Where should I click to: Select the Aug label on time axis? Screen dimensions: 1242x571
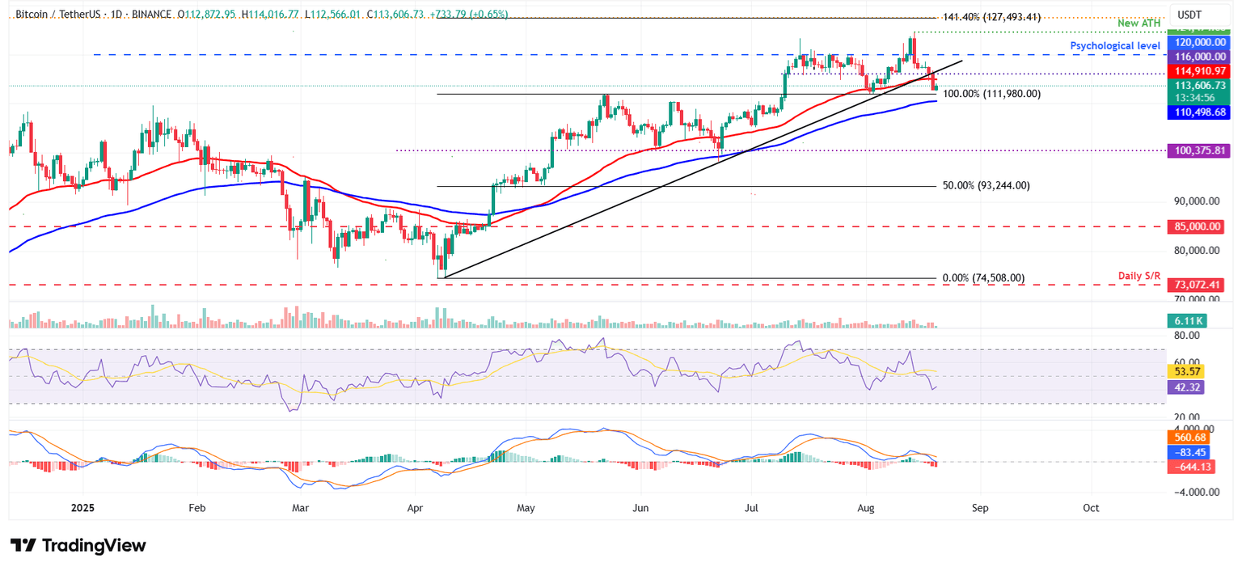click(866, 507)
